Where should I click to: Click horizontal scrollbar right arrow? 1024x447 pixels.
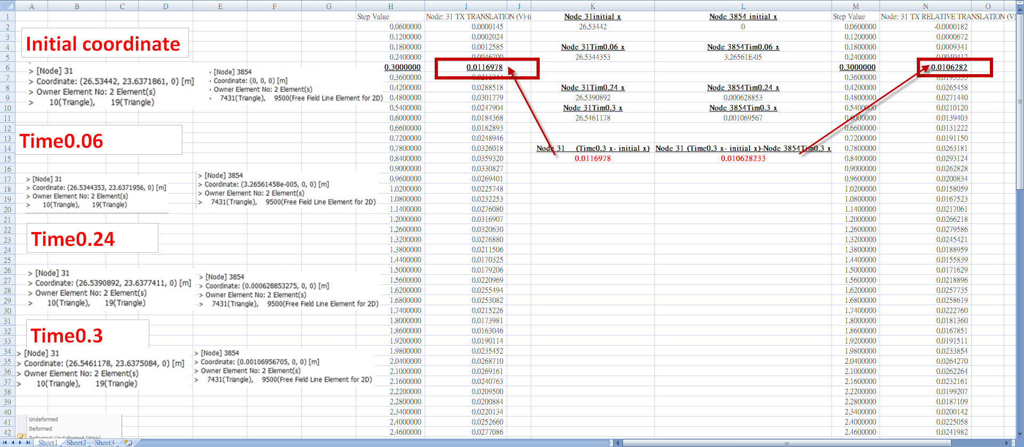[x=1006, y=443]
